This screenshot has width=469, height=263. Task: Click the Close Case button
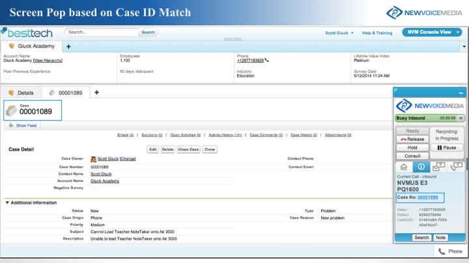click(x=188, y=149)
